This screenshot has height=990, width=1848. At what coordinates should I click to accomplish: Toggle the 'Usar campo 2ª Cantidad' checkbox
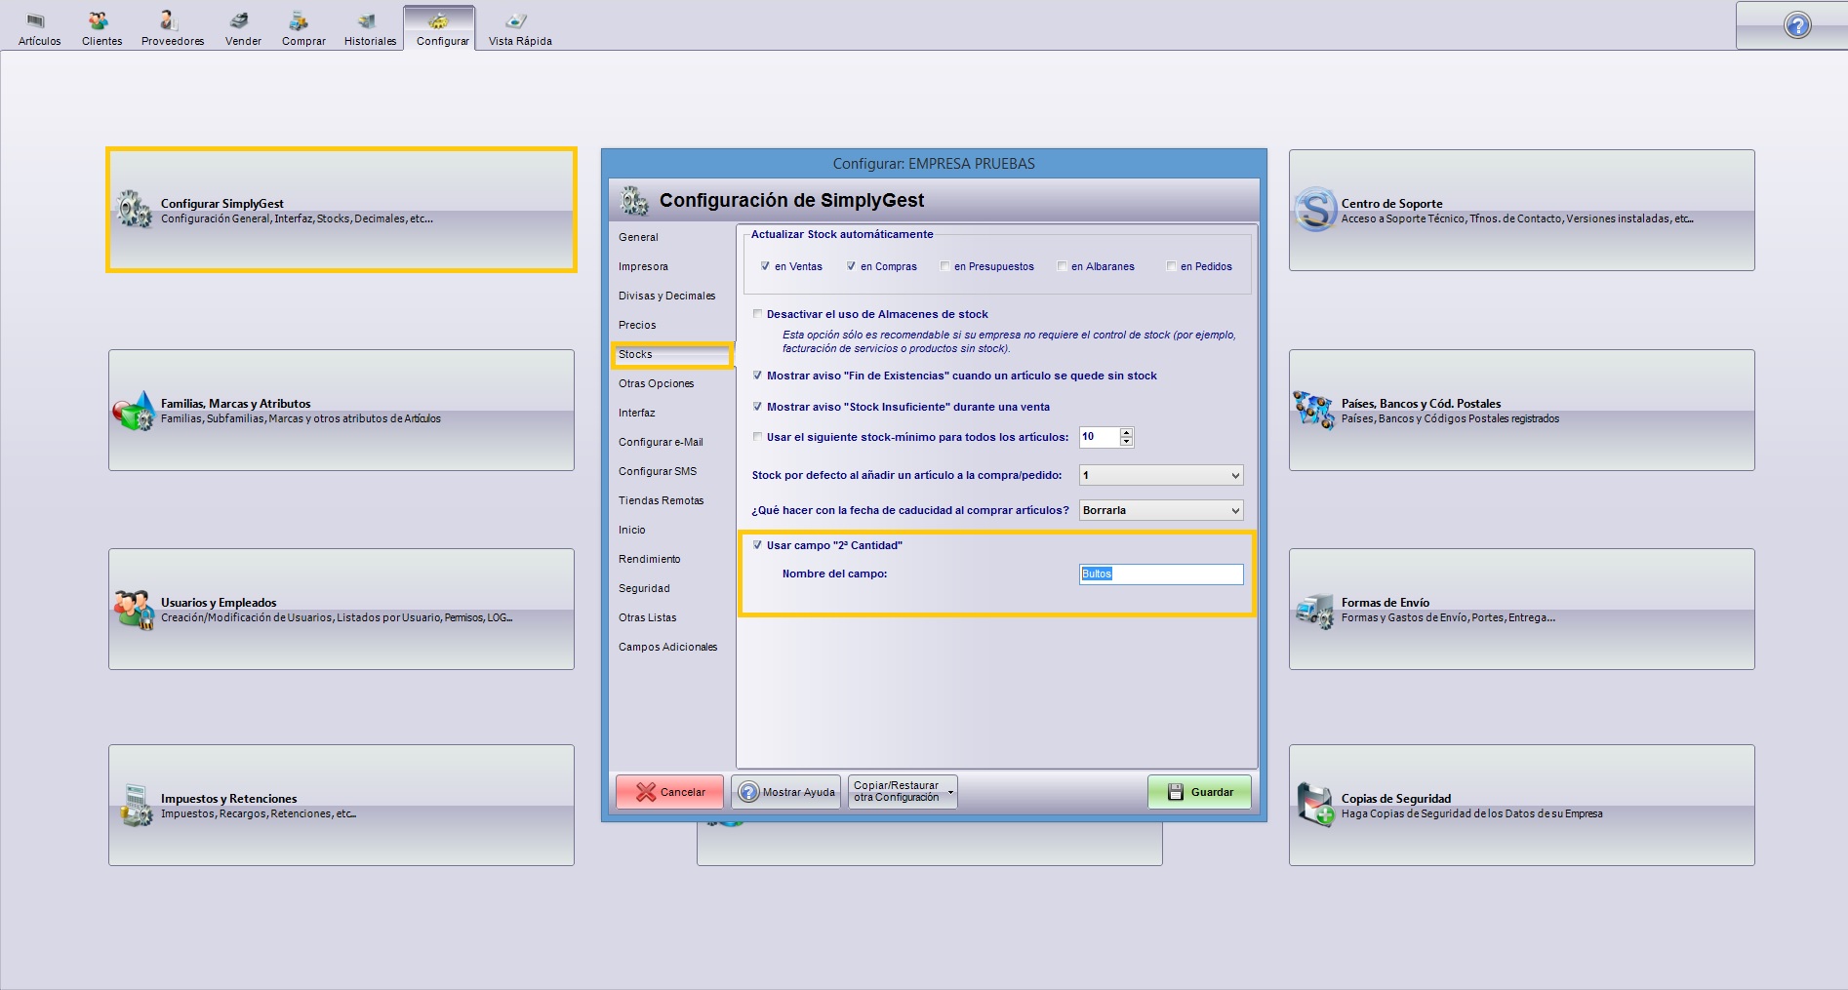point(757,545)
